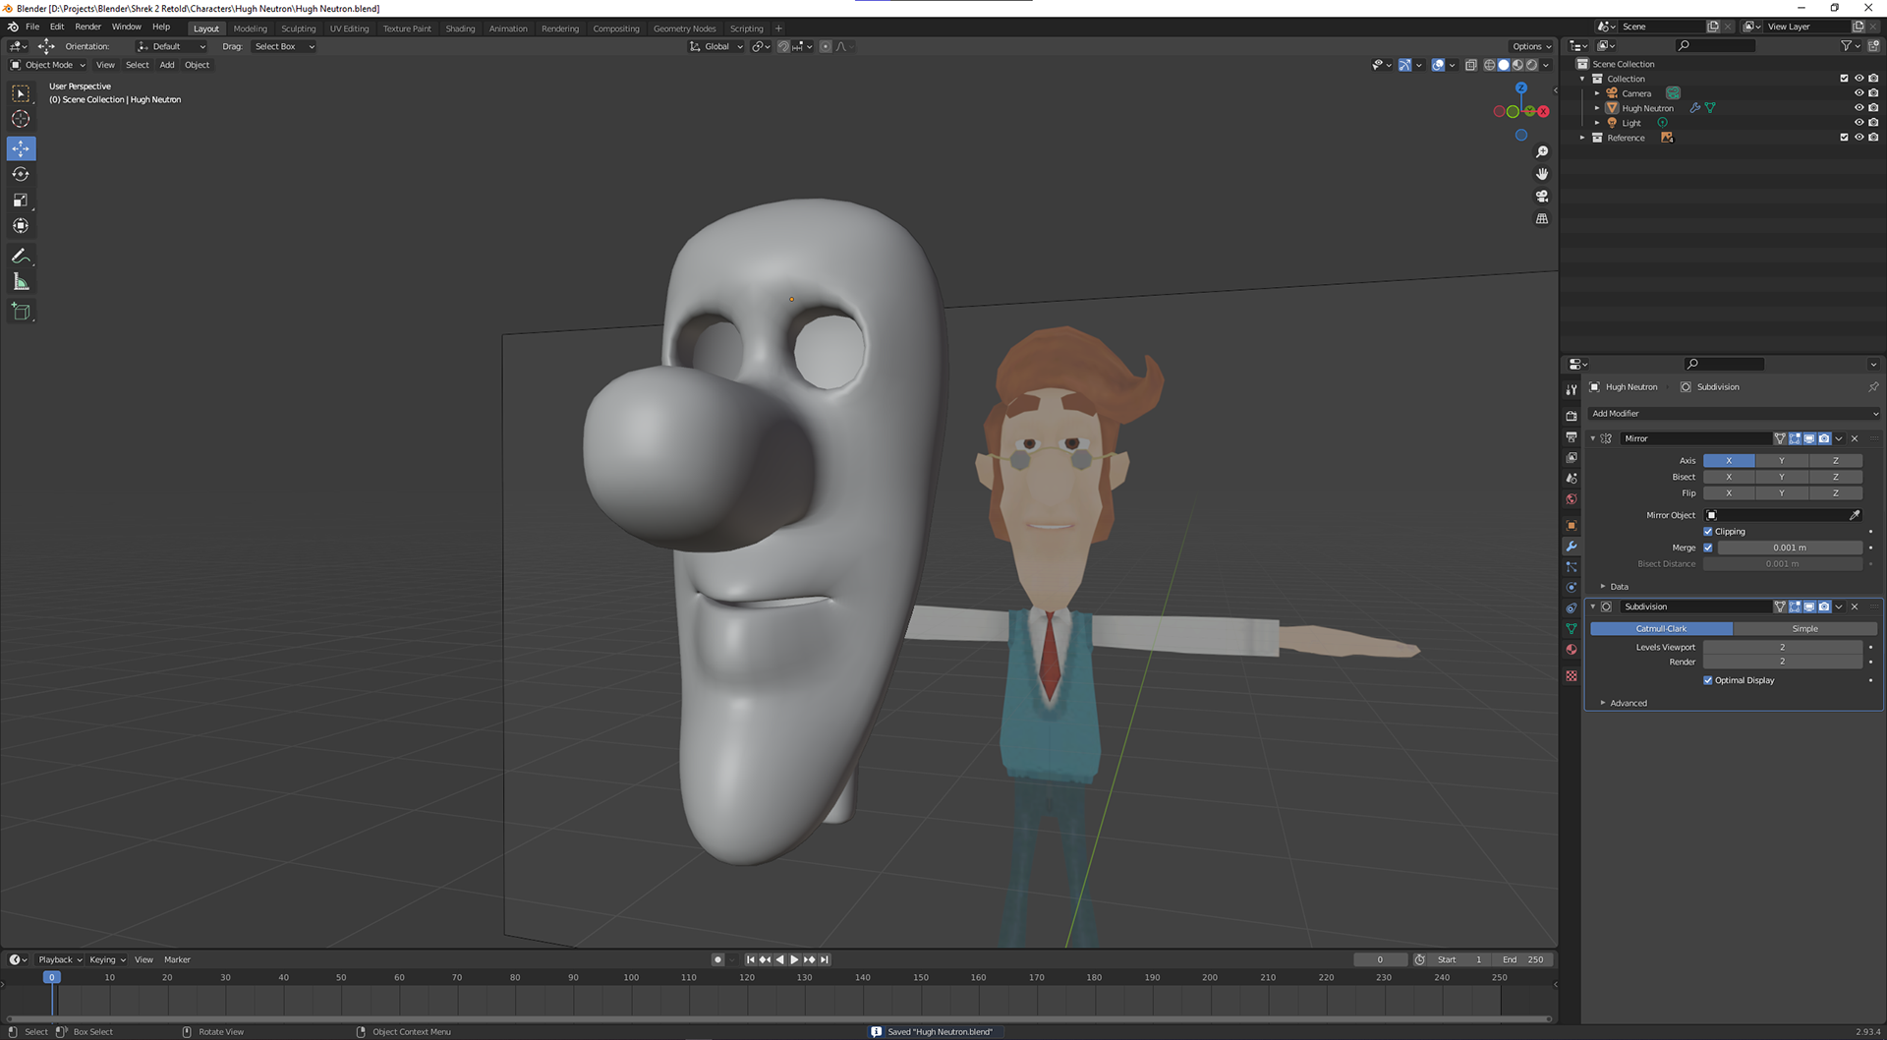The image size is (1887, 1040).
Task: Open the Texture properties tab
Action: click(x=1572, y=675)
